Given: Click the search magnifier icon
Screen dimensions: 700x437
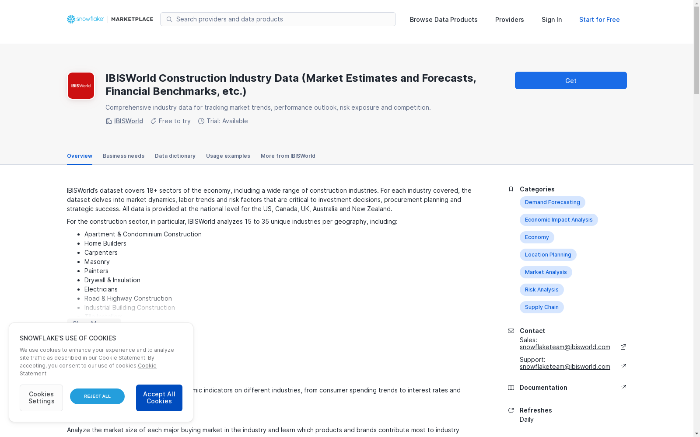Looking at the screenshot, I should tap(169, 19).
